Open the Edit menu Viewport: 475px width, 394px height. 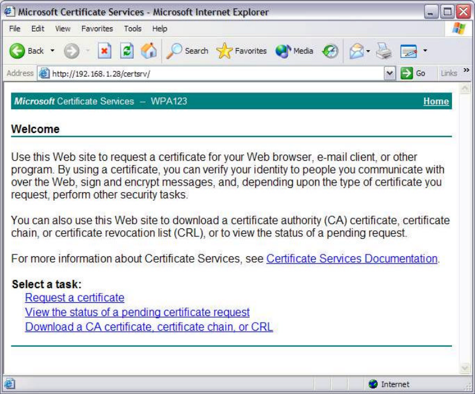pos(37,28)
